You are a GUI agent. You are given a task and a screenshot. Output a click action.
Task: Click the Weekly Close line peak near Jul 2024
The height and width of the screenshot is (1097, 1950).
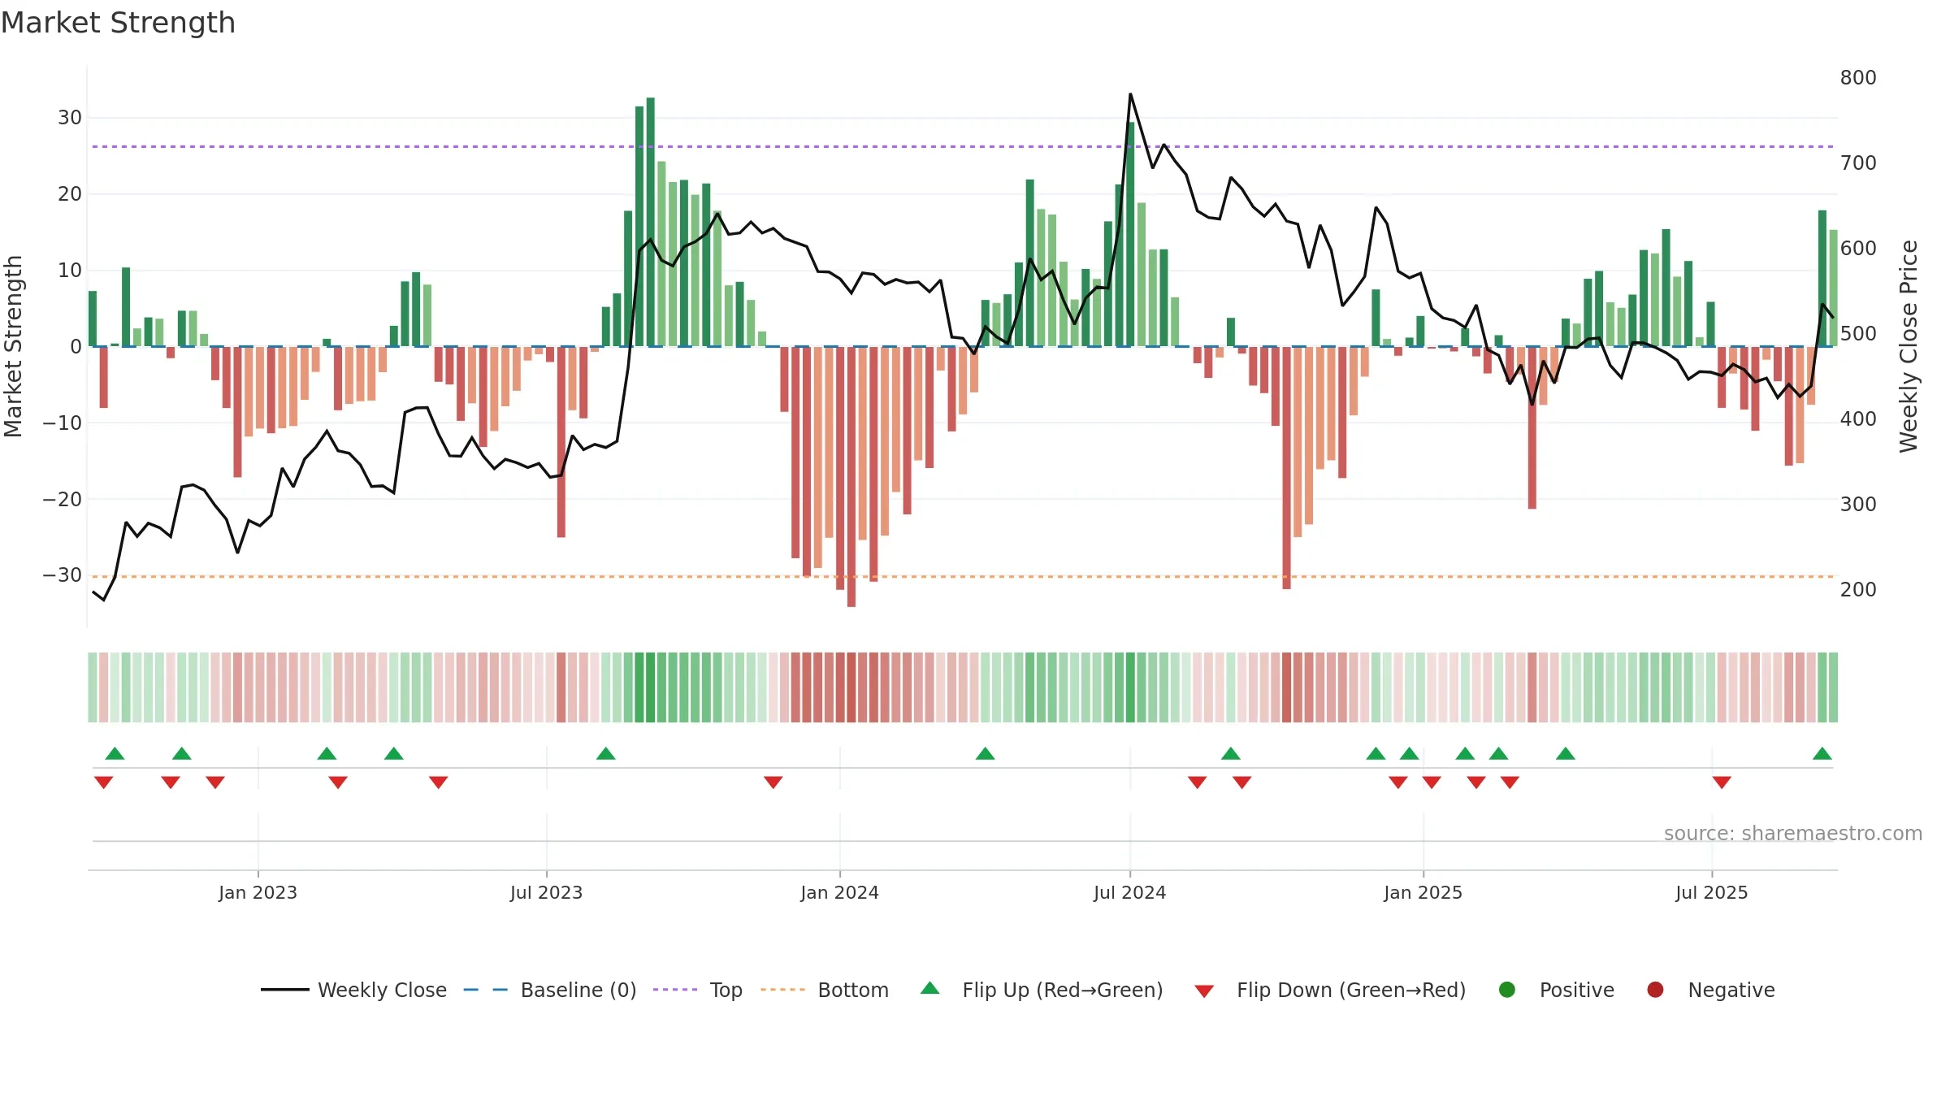[1130, 94]
